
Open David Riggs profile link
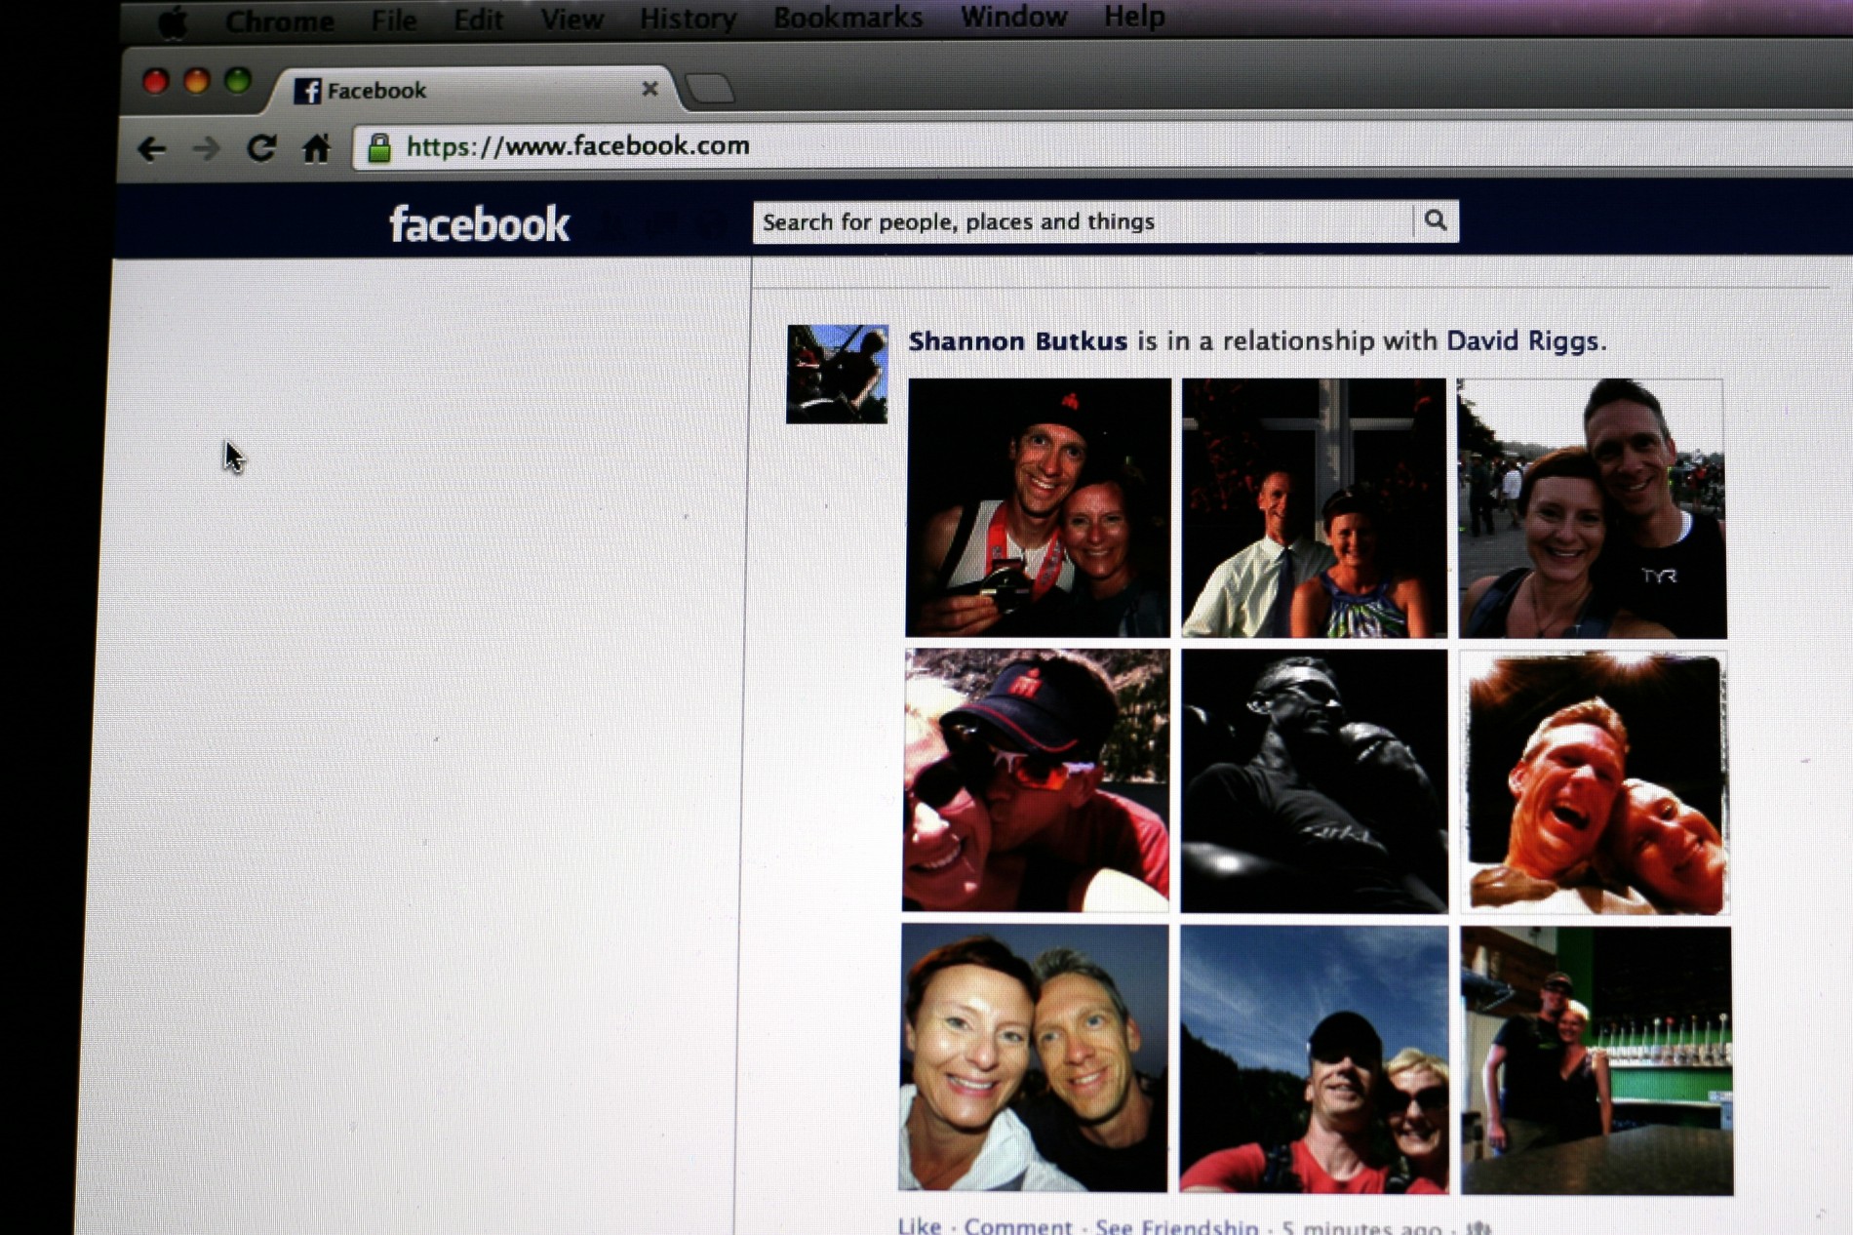coord(1521,340)
